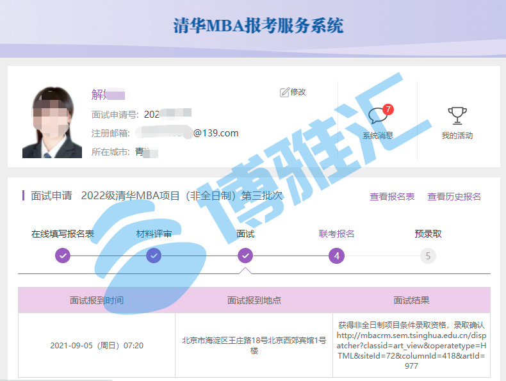Click the 面试申请 section heading
The width and height of the screenshot is (506, 381).
[51, 196]
